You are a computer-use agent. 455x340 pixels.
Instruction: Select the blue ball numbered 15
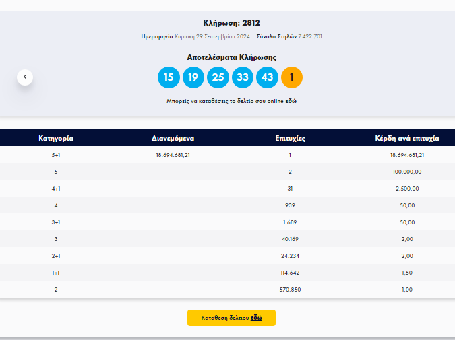tap(169, 77)
